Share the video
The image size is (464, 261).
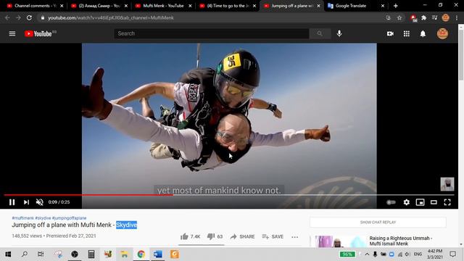pos(242,236)
